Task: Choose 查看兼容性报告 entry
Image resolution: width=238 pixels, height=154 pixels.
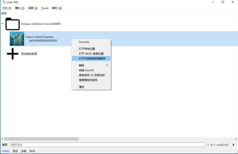Action: tap(91, 80)
